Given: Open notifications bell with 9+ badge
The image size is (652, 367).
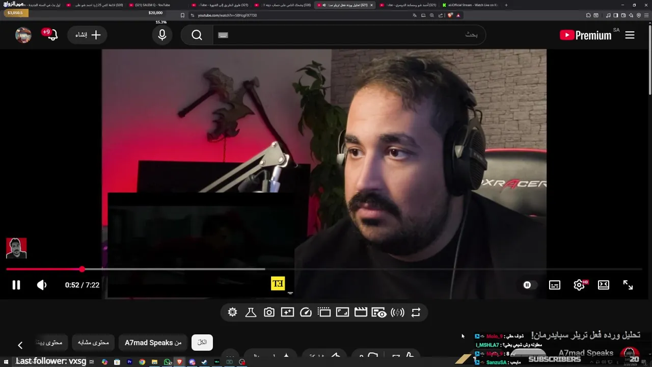Looking at the screenshot, I should [x=49, y=35].
